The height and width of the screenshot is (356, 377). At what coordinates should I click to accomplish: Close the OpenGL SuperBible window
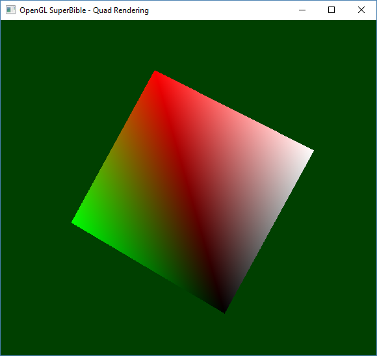coord(361,10)
